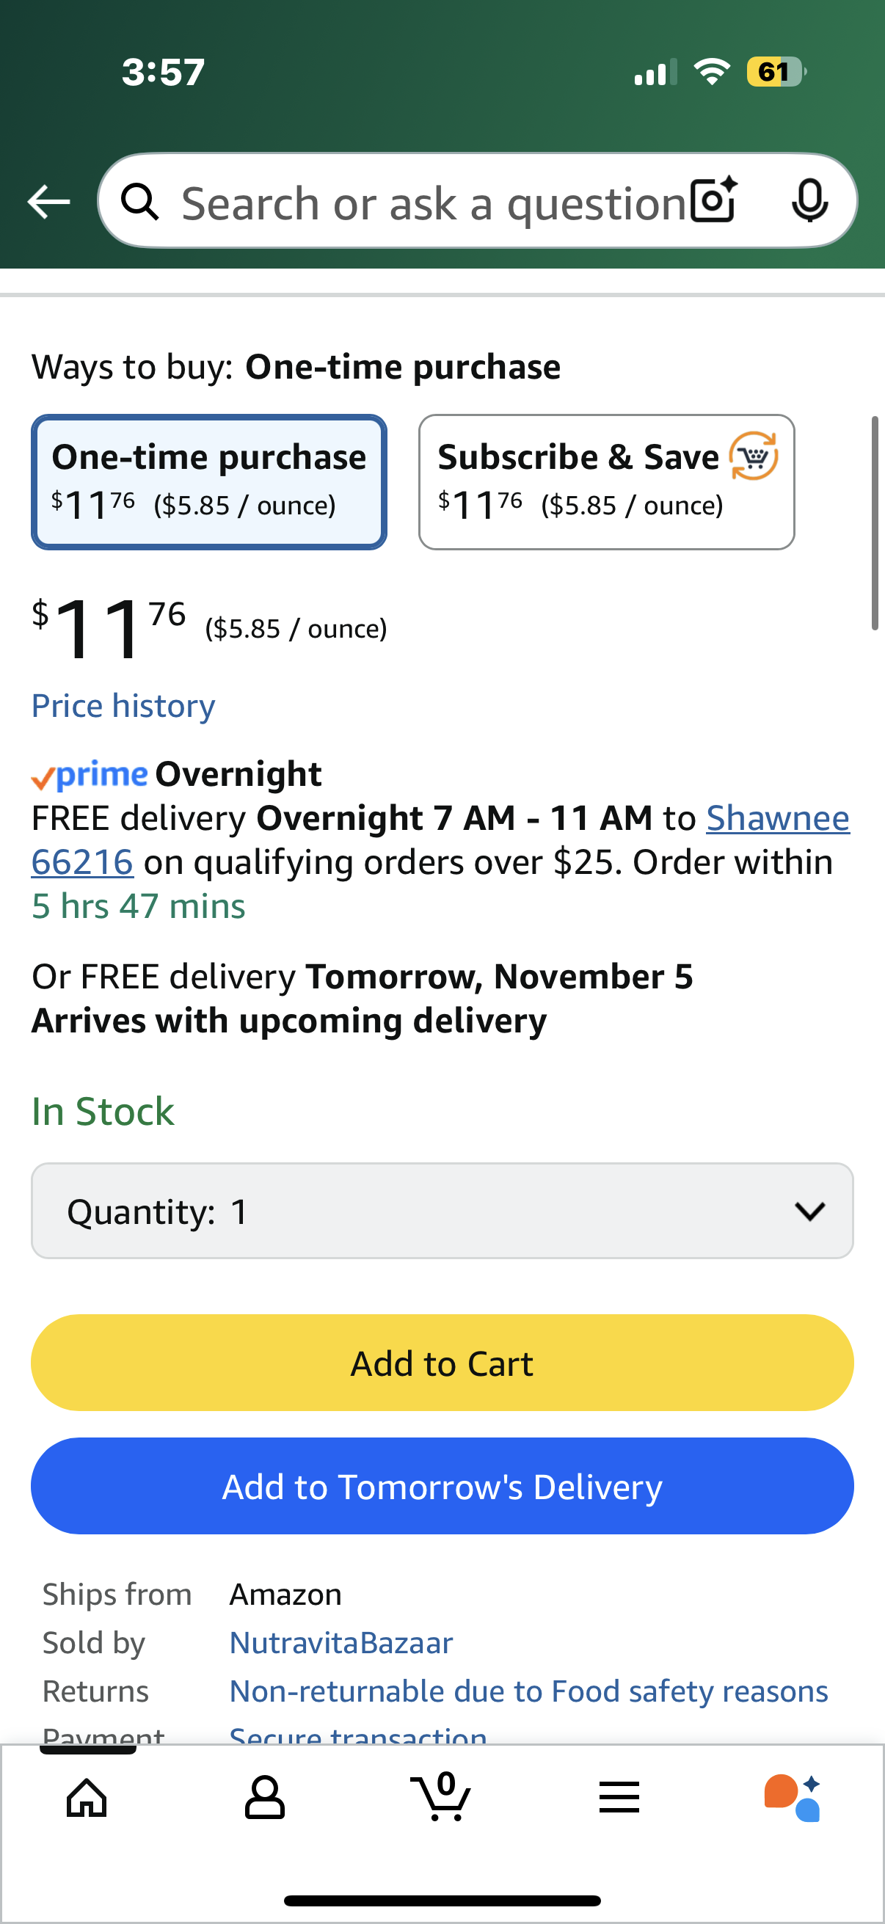Image resolution: width=885 pixels, height=1924 pixels.
Task: Select the One-time purchase option
Action: pos(209,482)
